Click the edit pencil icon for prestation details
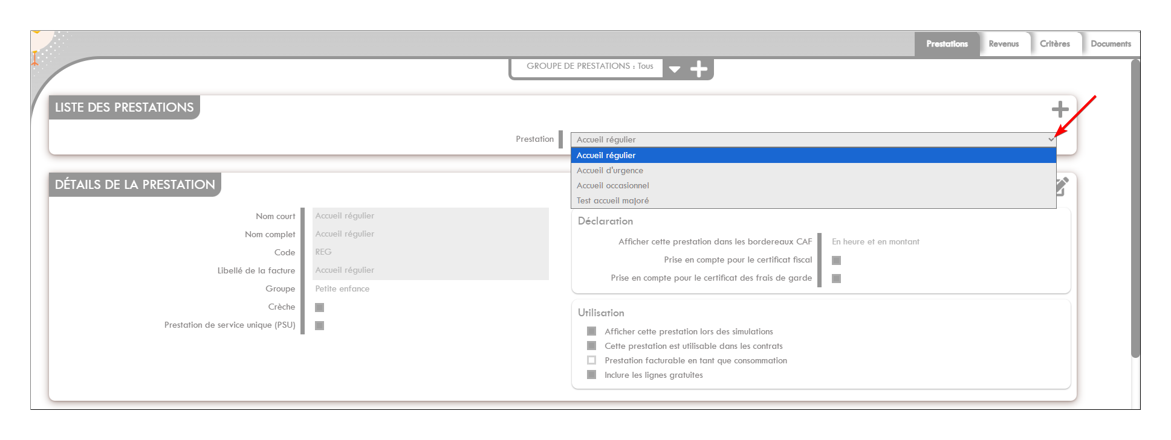The height and width of the screenshot is (440, 1171). click(1062, 186)
